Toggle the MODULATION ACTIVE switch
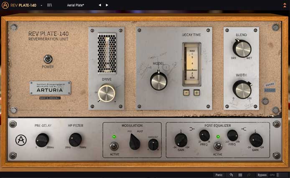290x178 pixels. pyautogui.click(x=114, y=146)
